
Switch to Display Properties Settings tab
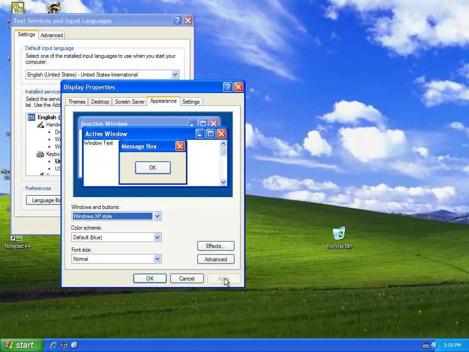[191, 102]
